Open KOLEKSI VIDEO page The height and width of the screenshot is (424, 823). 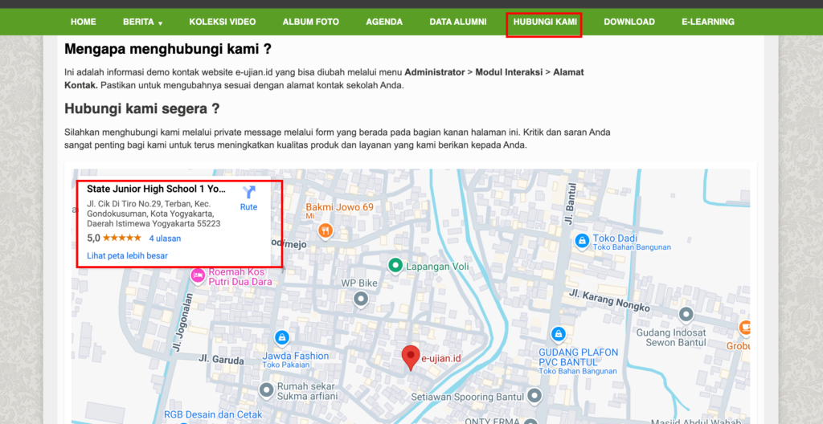[x=223, y=22]
